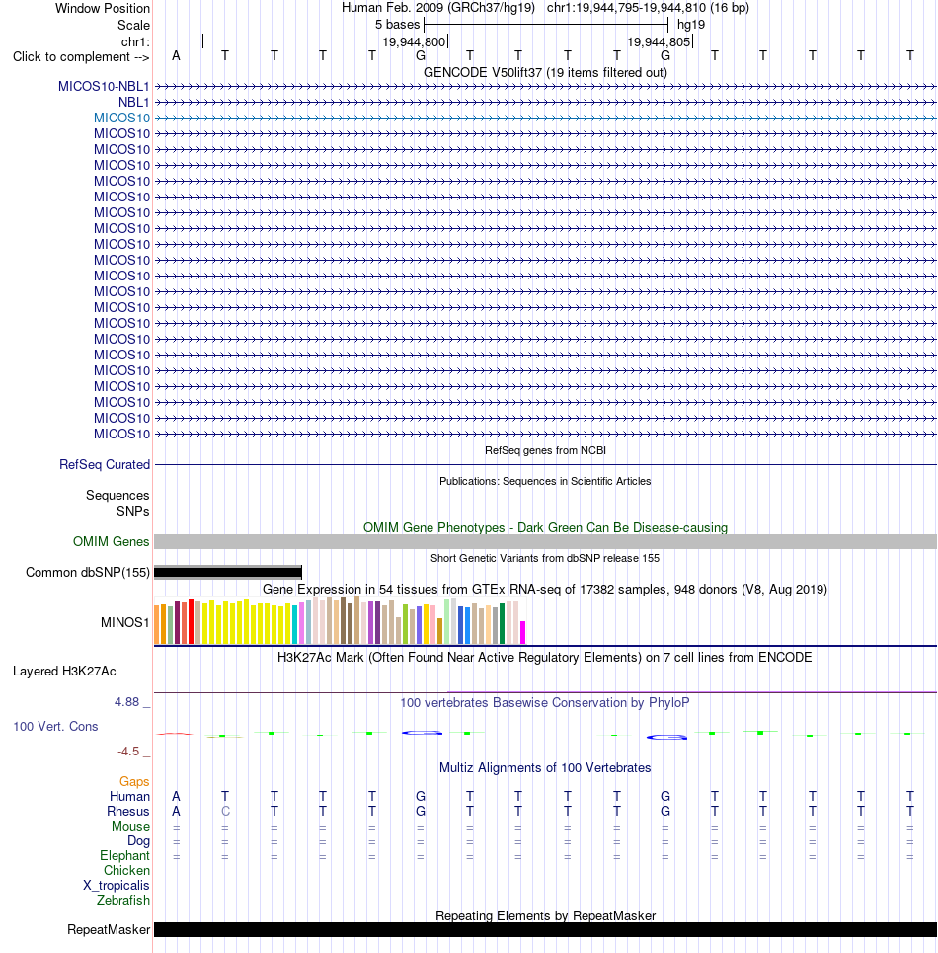Click the MICOS10-NBL1 transcript label

(x=104, y=86)
